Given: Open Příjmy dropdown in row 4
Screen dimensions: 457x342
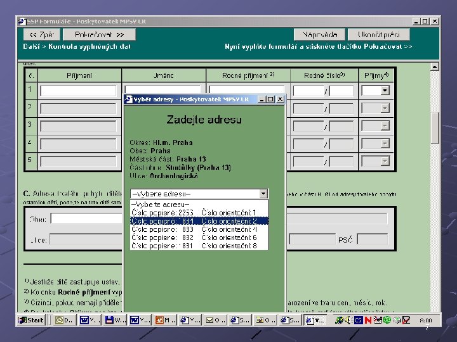Looking at the screenshot, I should click(385, 143).
